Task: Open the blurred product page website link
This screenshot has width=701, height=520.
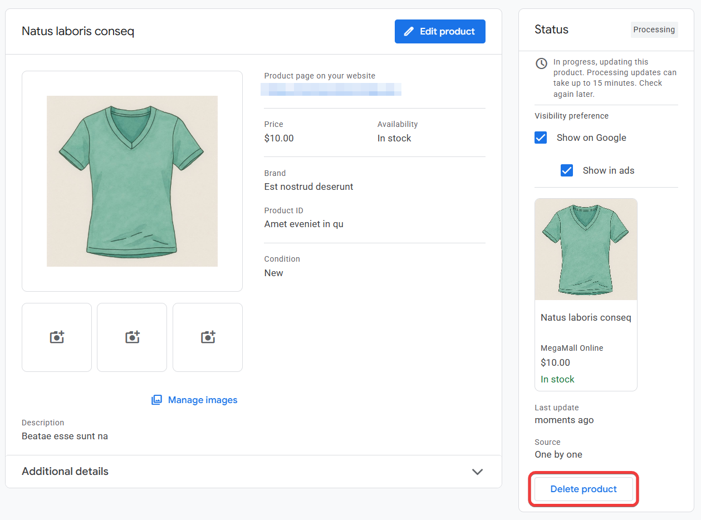Action: 331,89
